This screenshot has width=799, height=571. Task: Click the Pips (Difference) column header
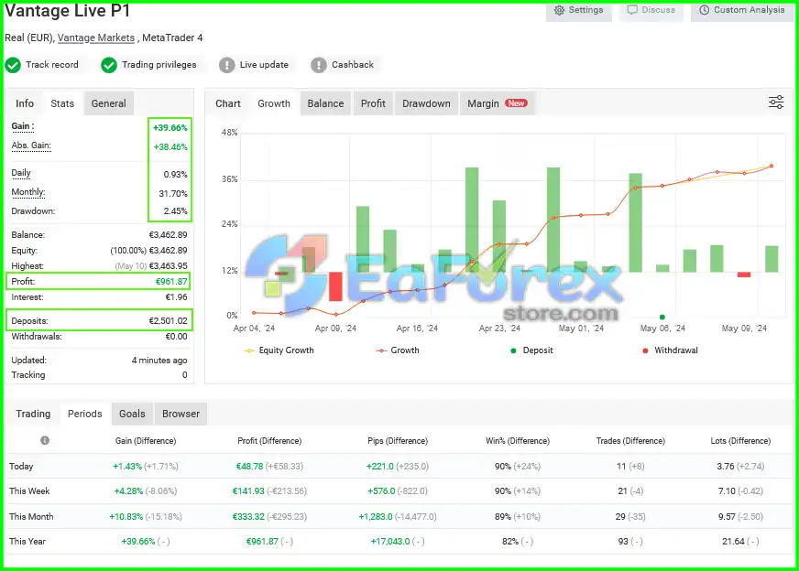tap(398, 441)
